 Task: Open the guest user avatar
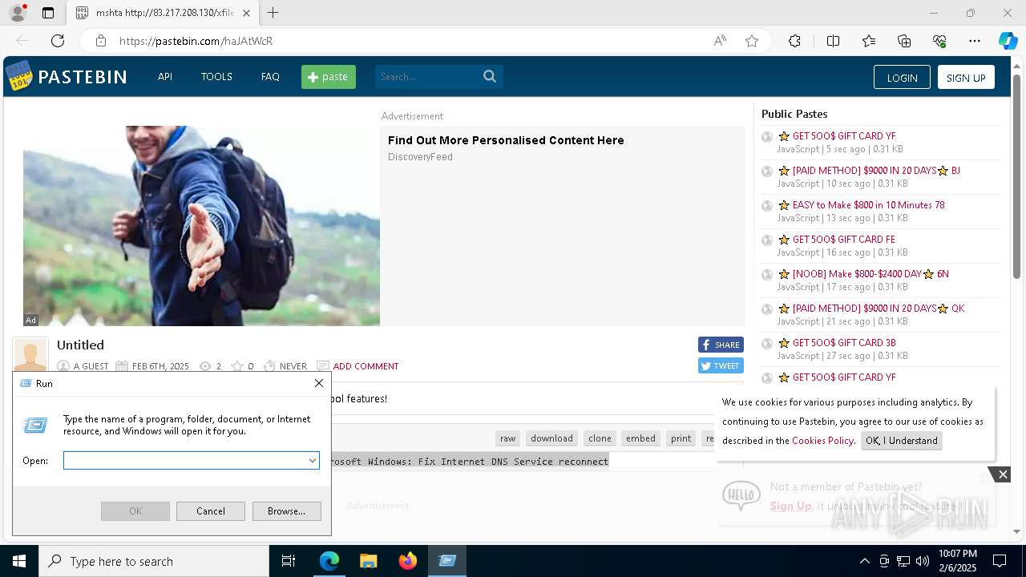tap(30, 355)
